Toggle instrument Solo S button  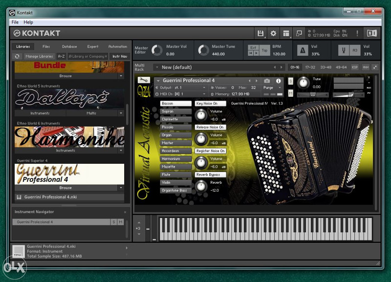pos(290,81)
